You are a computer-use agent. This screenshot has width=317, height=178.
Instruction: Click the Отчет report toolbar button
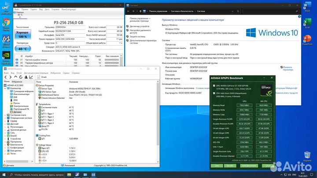[42, 77]
